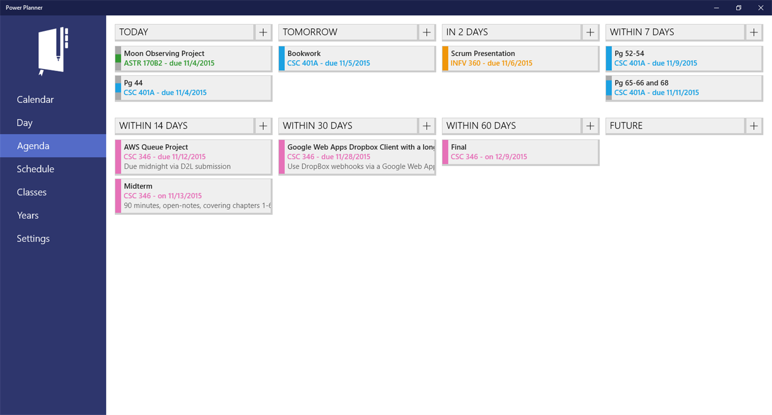Add a task under WITHIN 60 DAYS
The height and width of the screenshot is (415, 772).
[590, 125]
